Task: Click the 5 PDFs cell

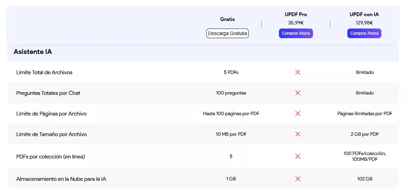Action: tap(231, 72)
